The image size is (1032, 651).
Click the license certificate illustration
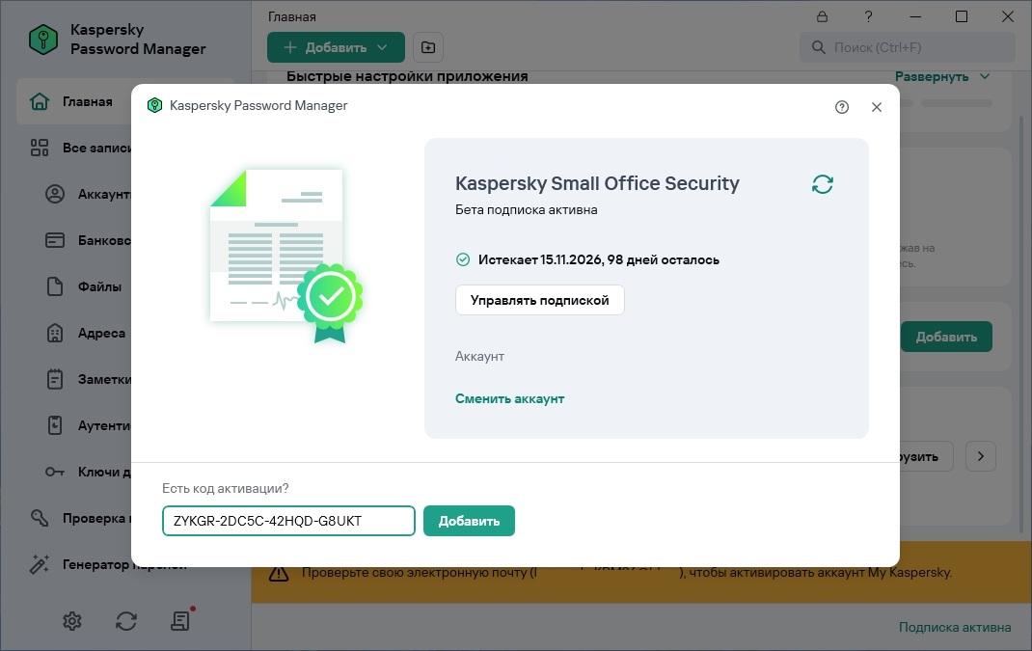(286, 256)
